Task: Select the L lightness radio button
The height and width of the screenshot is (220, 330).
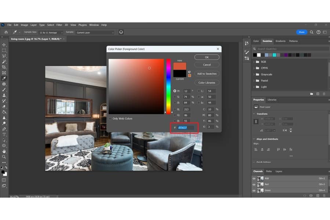Action: point(199,91)
